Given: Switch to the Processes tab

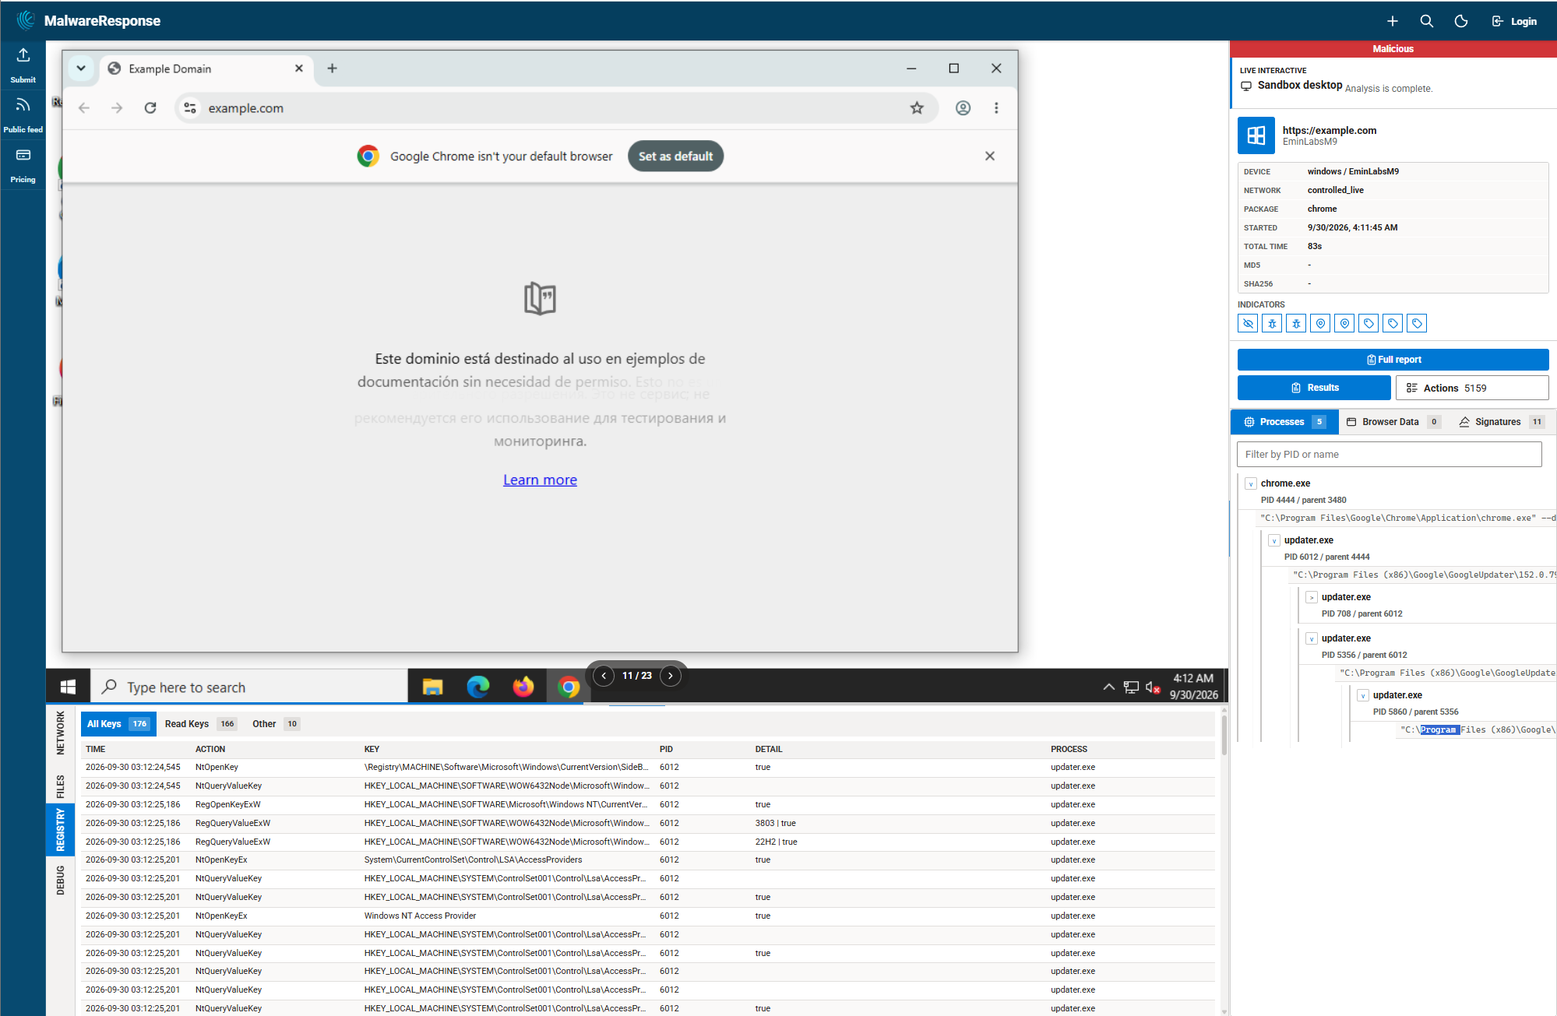Looking at the screenshot, I should coord(1285,422).
